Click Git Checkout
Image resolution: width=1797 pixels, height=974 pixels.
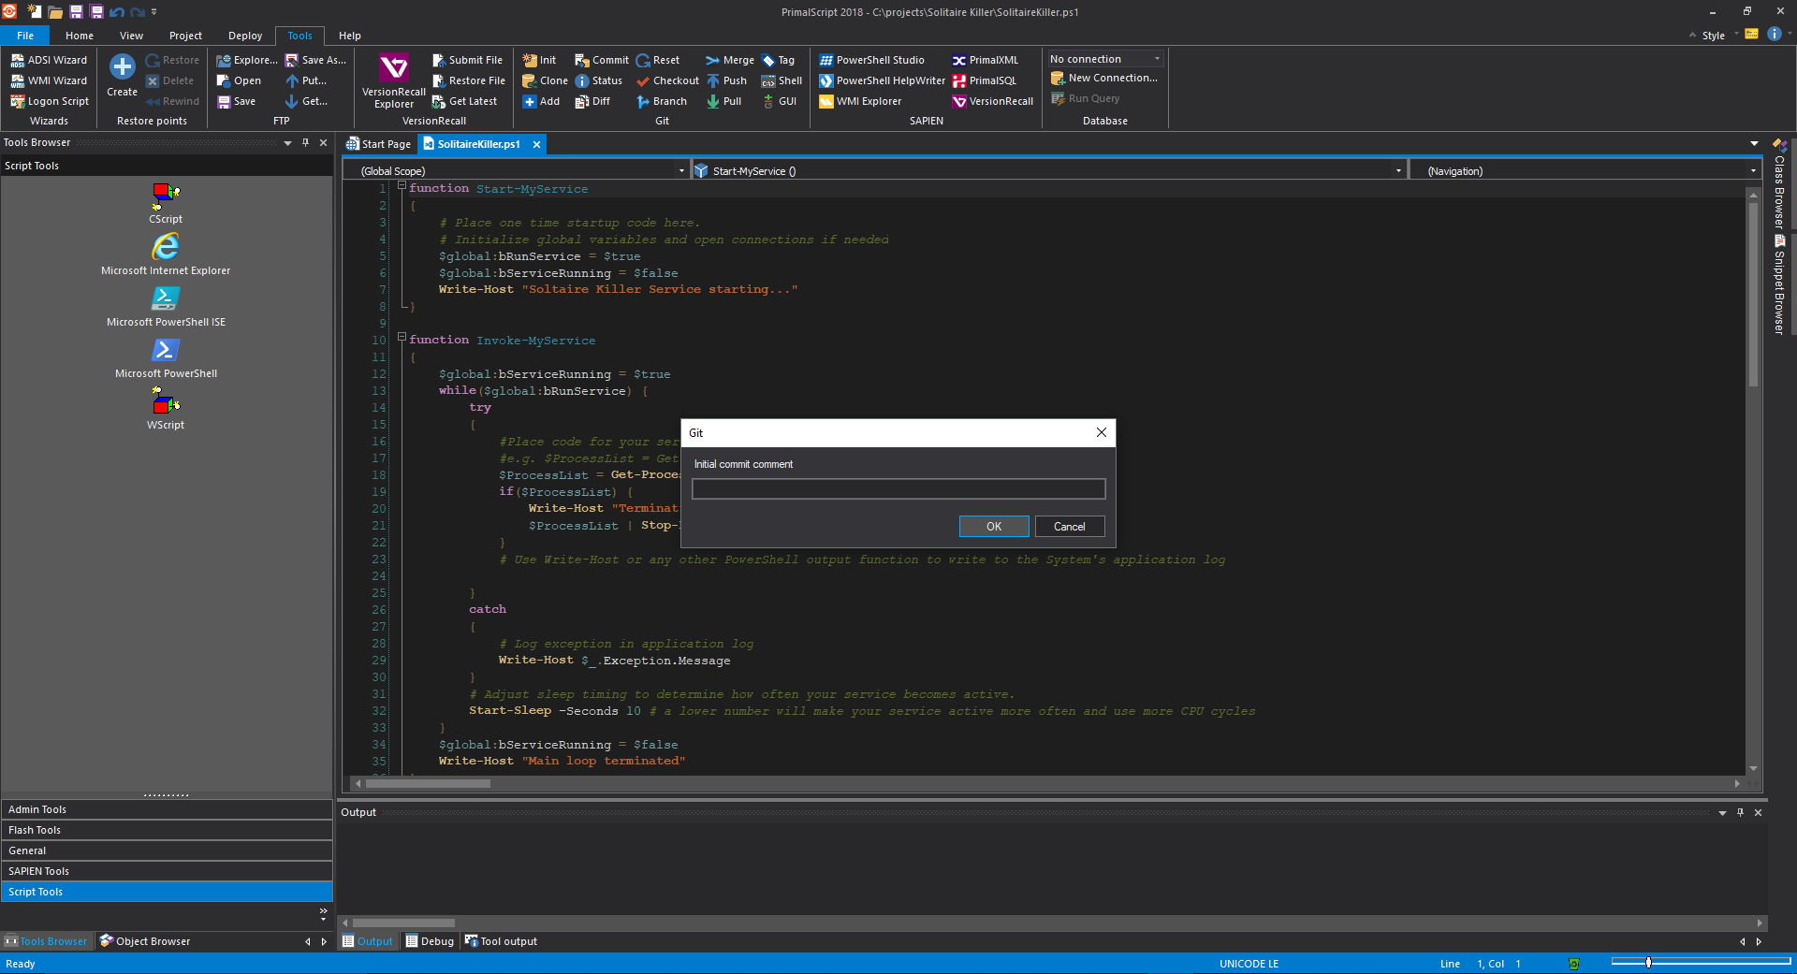click(x=667, y=80)
